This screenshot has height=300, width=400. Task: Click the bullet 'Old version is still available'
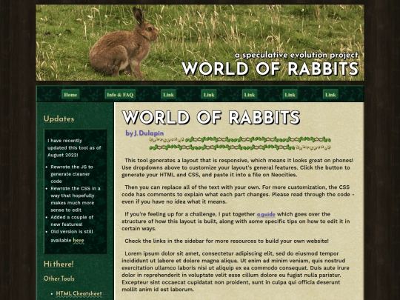click(x=72, y=236)
